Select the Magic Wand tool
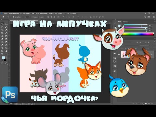 tap(6, 27)
